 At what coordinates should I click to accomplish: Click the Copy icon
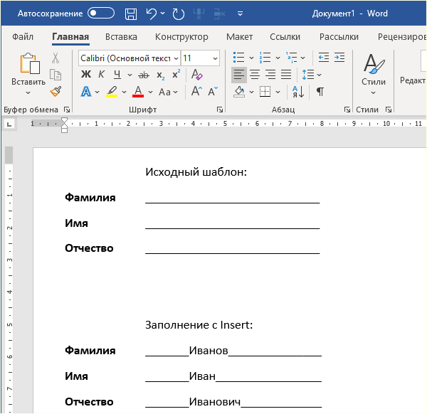pos(56,75)
